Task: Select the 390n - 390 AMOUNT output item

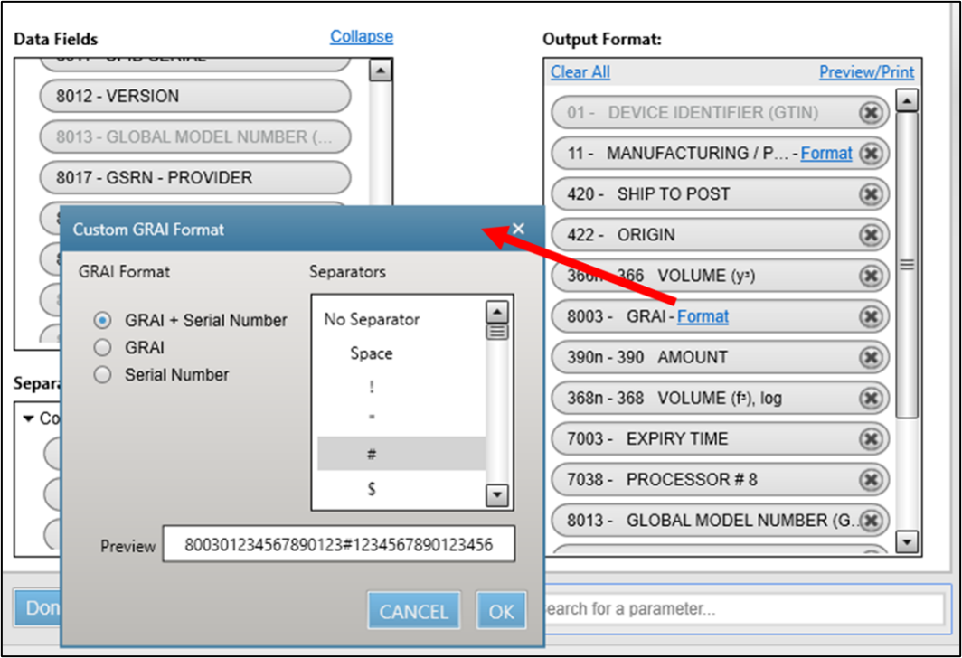Action: tap(721, 358)
